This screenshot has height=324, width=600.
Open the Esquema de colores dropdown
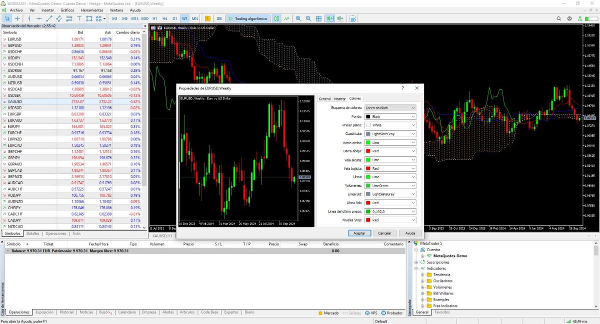coord(390,108)
